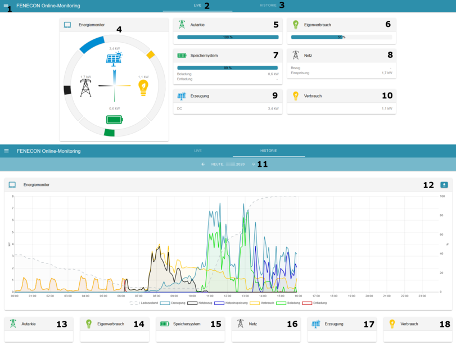Click the Netz pylon icon below the chart
The image size is (456, 346).
point(240,324)
